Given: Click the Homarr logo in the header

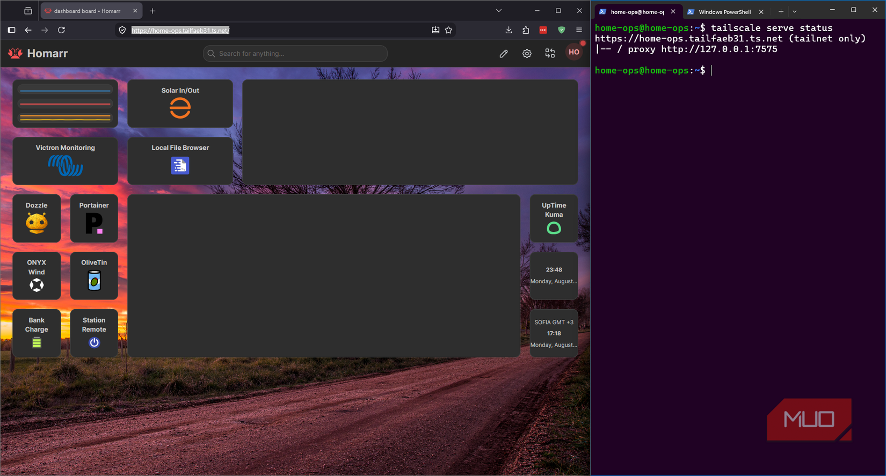Looking at the screenshot, I should [38, 53].
